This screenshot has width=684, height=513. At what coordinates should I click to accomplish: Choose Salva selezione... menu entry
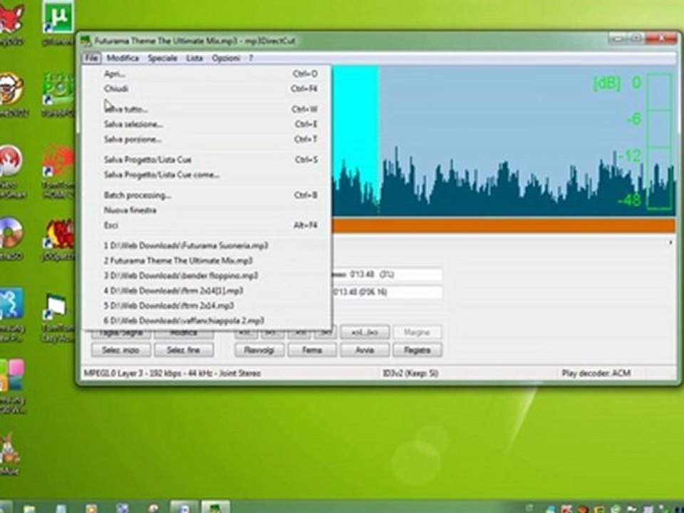(207, 124)
